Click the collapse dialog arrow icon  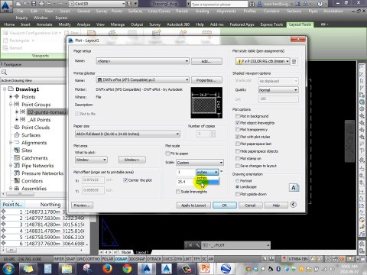pos(293,205)
